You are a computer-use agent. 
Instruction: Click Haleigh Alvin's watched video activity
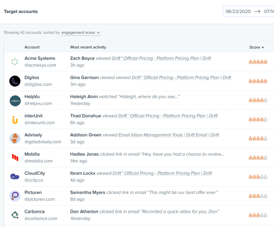click(x=125, y=97)
